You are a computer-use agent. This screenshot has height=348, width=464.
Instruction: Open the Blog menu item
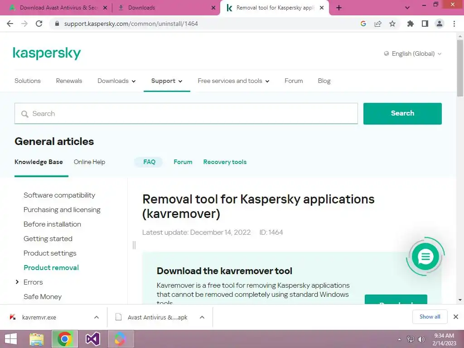324,81
